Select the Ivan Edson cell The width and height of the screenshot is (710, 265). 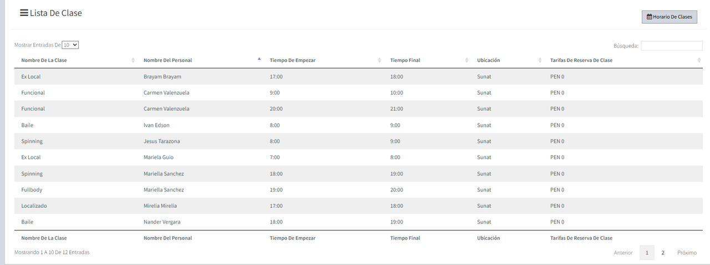pos(156,125)
